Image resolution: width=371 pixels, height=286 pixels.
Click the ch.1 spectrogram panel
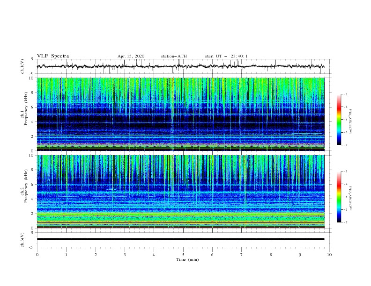(x=180, y=114)
